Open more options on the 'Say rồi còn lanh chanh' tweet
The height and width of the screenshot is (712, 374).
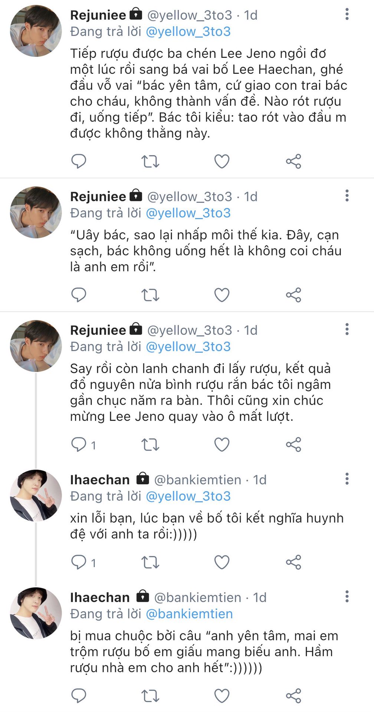(x=347, y=329)
